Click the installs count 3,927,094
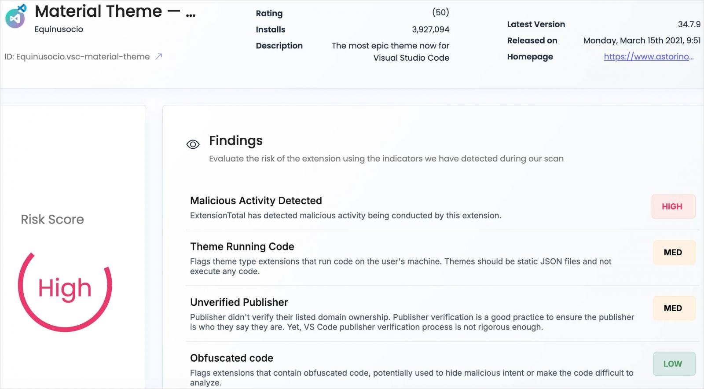Image resolution: width=704 pixels, height=389 pixels. 430,29
